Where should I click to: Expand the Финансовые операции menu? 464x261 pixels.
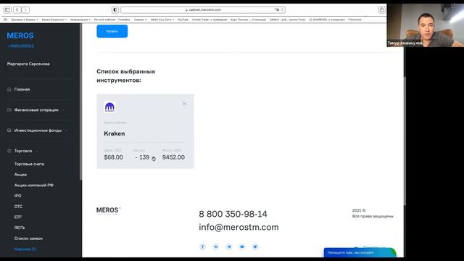[x=36, y=109]
